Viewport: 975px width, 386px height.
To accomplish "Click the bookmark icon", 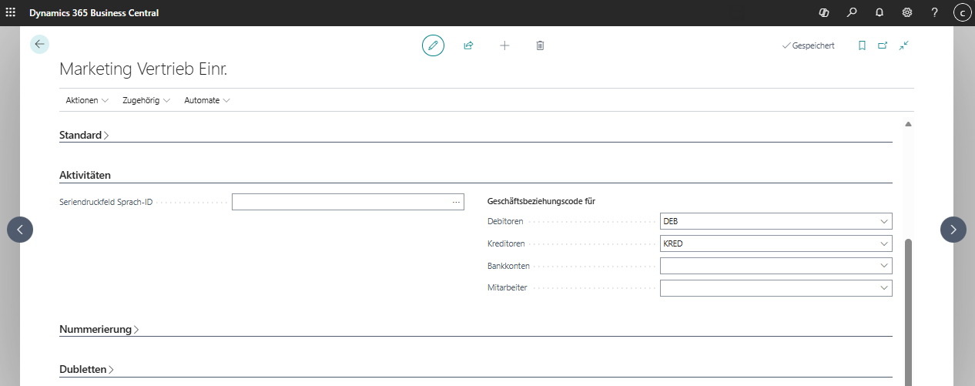I will coord(862,45).
